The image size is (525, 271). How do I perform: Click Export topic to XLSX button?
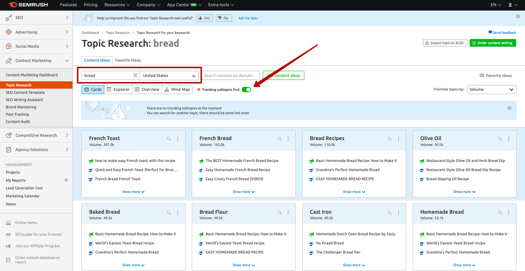[444, 43]
